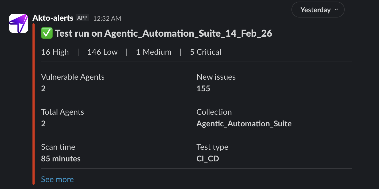Click the CI_CD test type value
379x189 pixels.
coord(208,159)
